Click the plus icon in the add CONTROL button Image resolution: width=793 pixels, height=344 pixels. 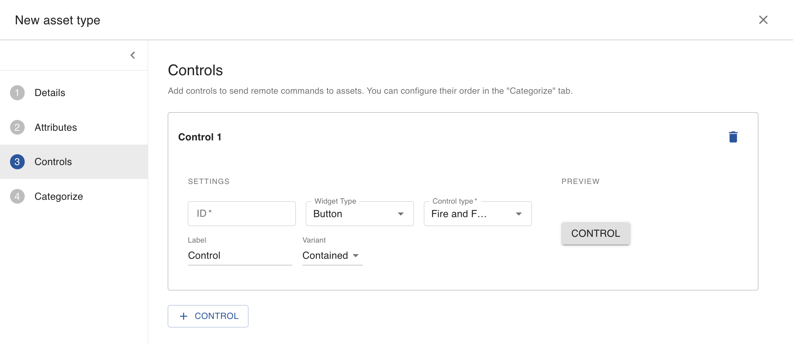pyautogui.click(x=184, y=316)
